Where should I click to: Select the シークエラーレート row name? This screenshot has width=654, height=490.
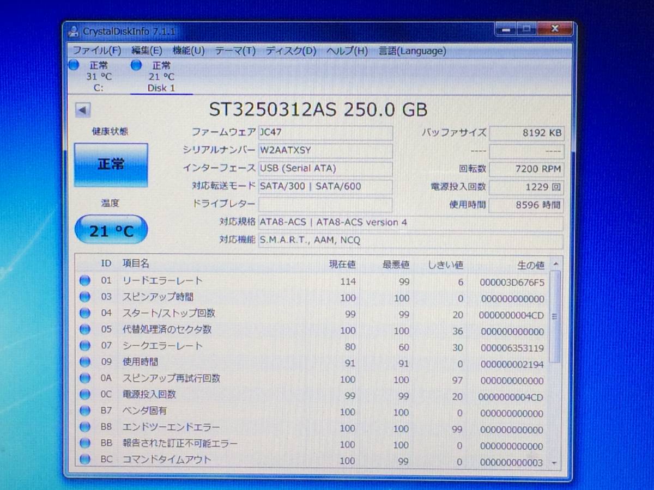(x=162, y=346)
